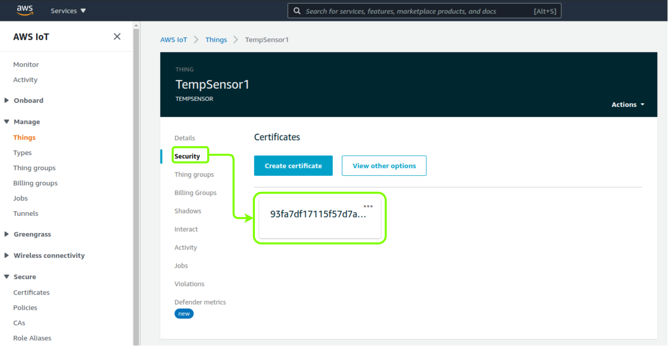
Task: Open the Interact tab
Action: point(186,229)
